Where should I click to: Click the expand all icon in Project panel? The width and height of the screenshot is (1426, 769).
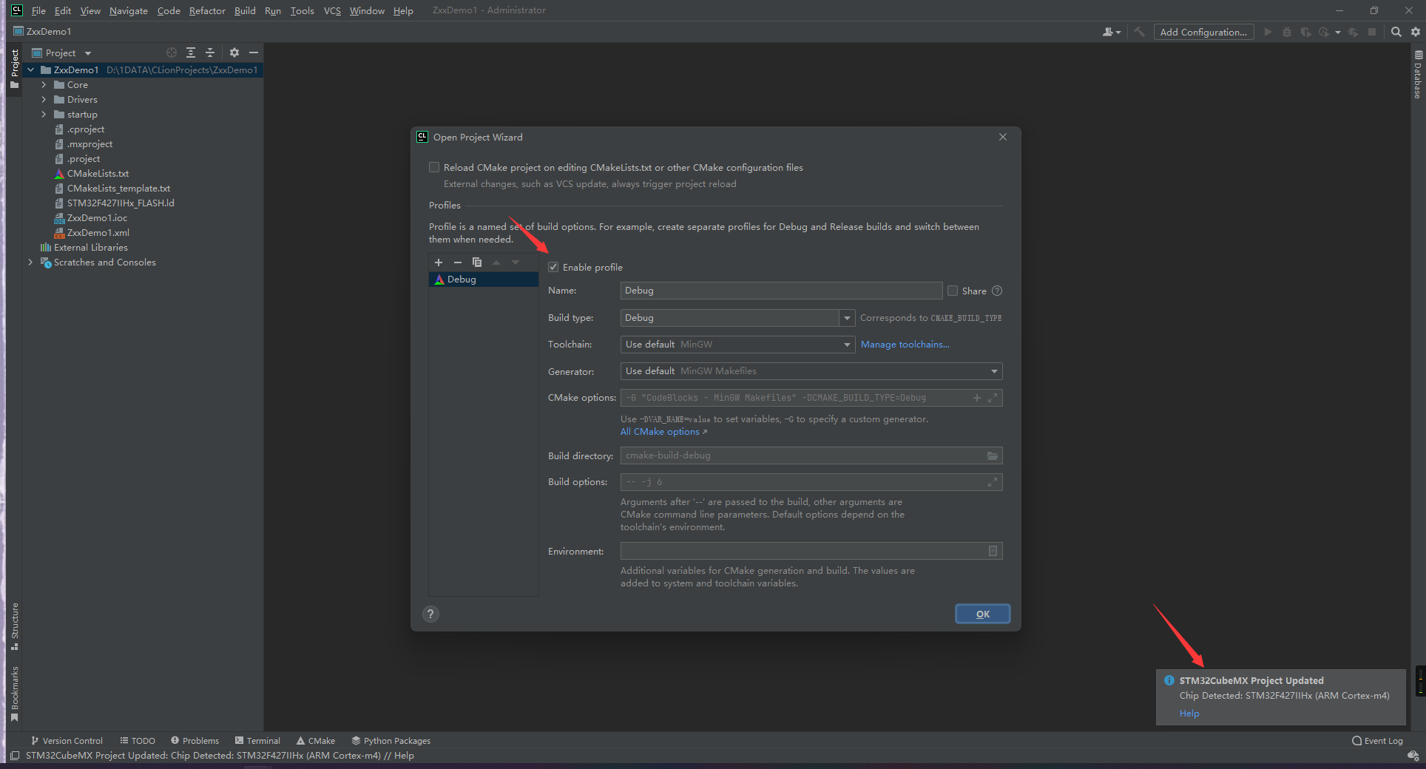[191, 52]
